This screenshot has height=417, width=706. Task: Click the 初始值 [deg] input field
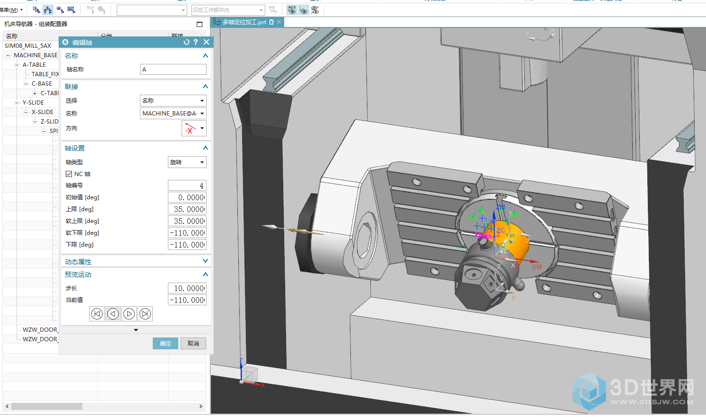coord(187,197)
